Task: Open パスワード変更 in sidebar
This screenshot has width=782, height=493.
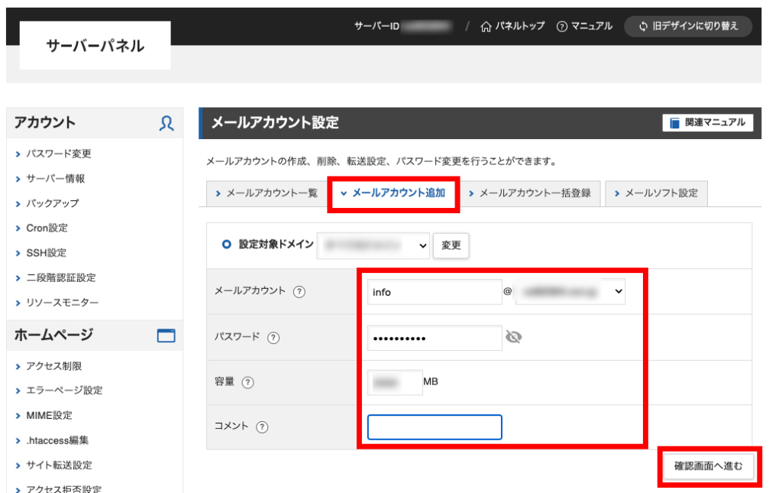Action: point(59,154)
